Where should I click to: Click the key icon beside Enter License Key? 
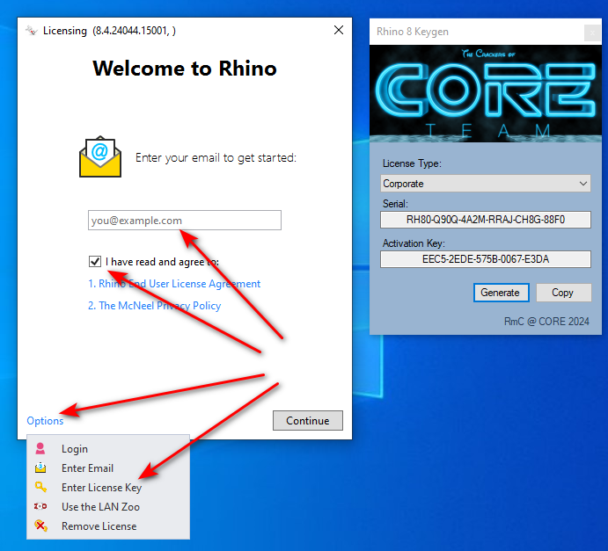tap(40, 487)
